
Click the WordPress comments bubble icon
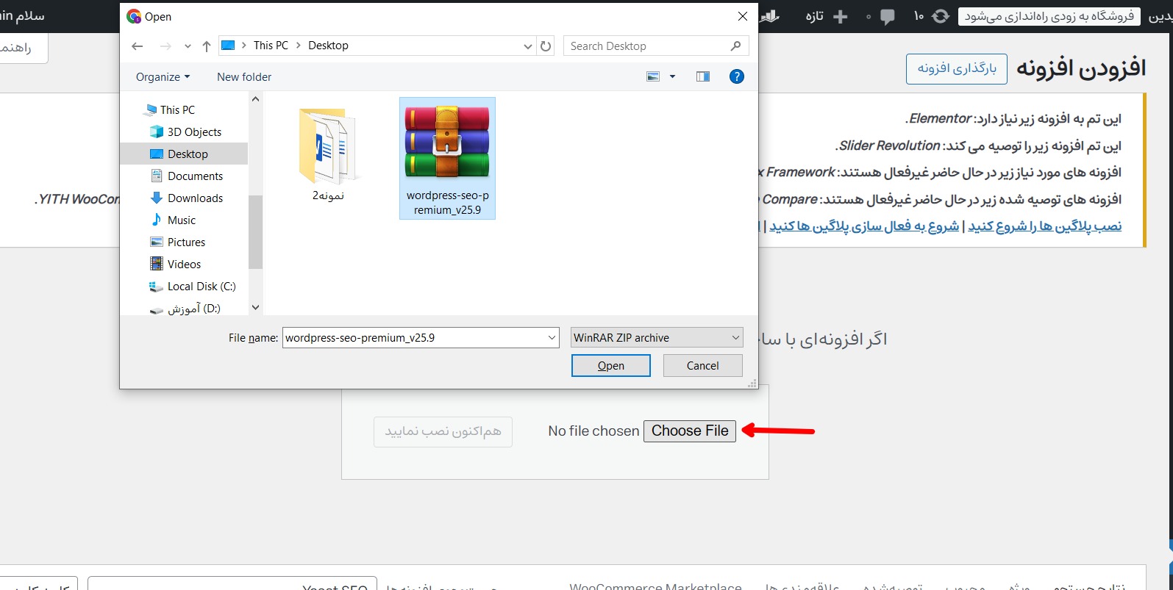(x=888, y=17)
